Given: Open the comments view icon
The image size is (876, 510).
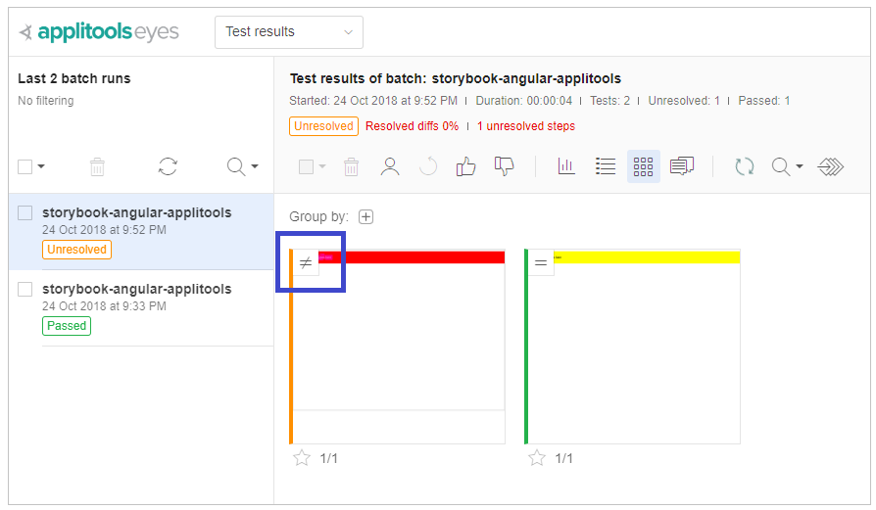Looking at the screenshot, I should click(682, 166).
